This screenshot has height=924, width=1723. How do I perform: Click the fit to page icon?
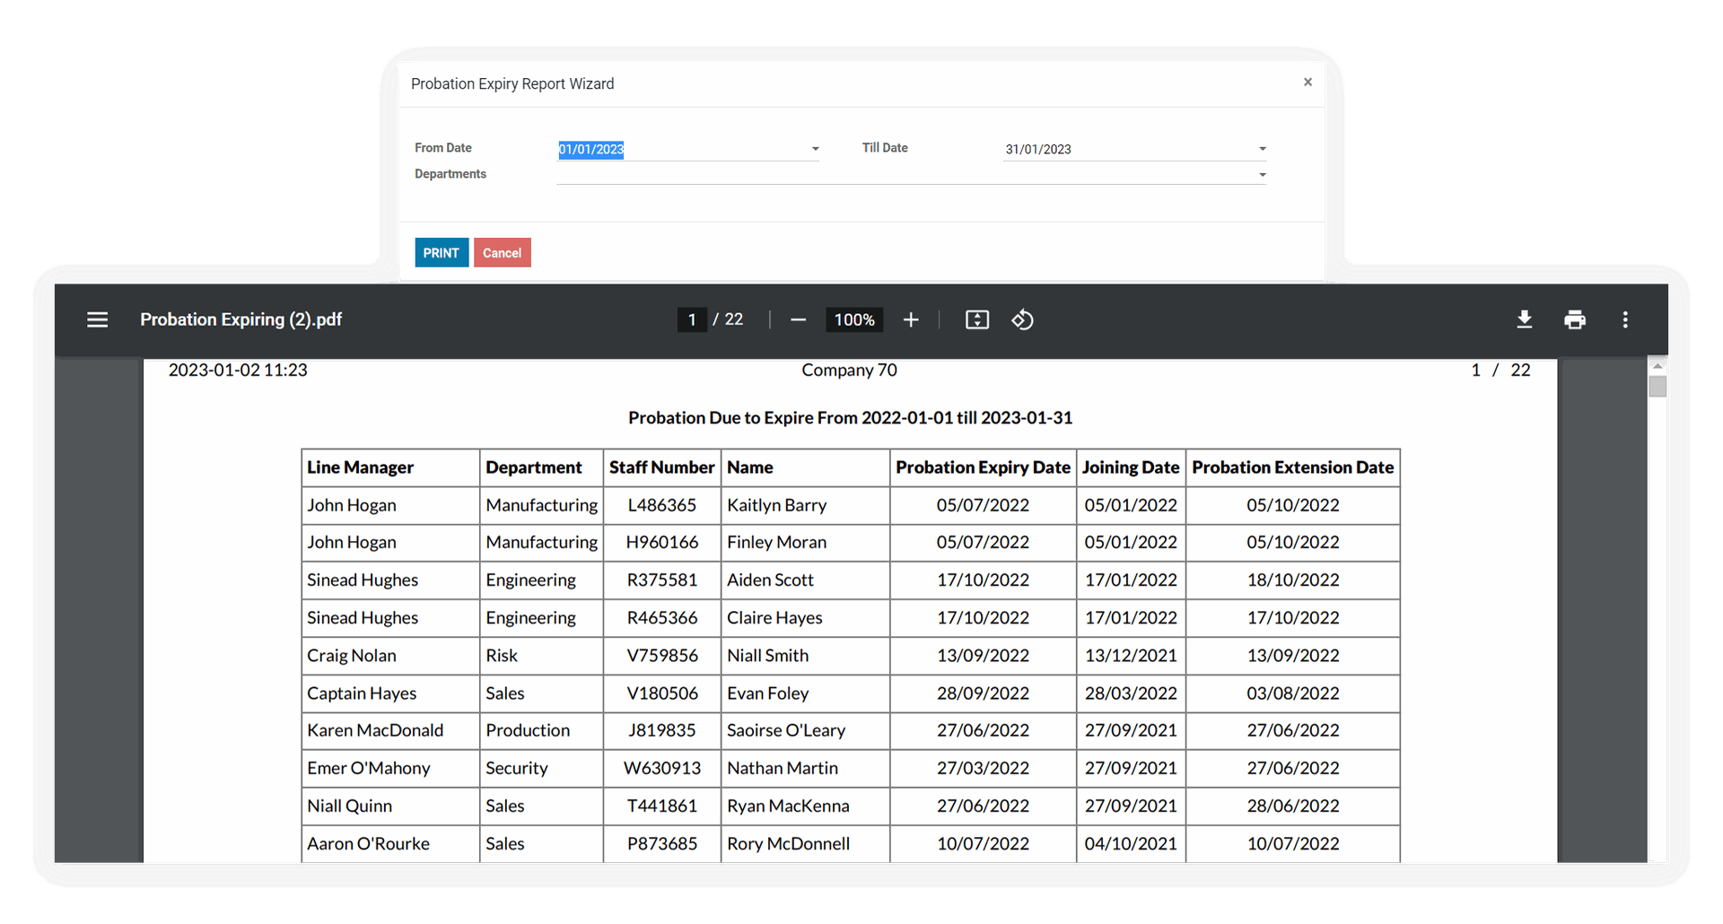coord(977,320)
